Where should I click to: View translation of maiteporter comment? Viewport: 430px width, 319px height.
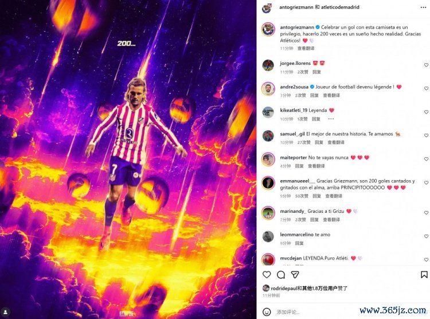click(x=316, y=166)
